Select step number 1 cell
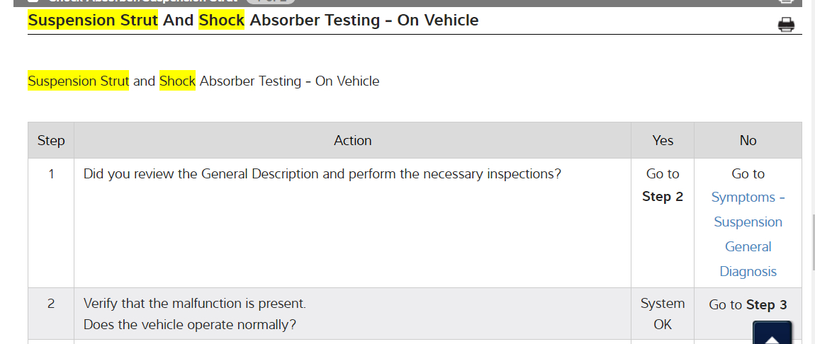The height and width of the screenshot is (344, 815). [51, 173]
